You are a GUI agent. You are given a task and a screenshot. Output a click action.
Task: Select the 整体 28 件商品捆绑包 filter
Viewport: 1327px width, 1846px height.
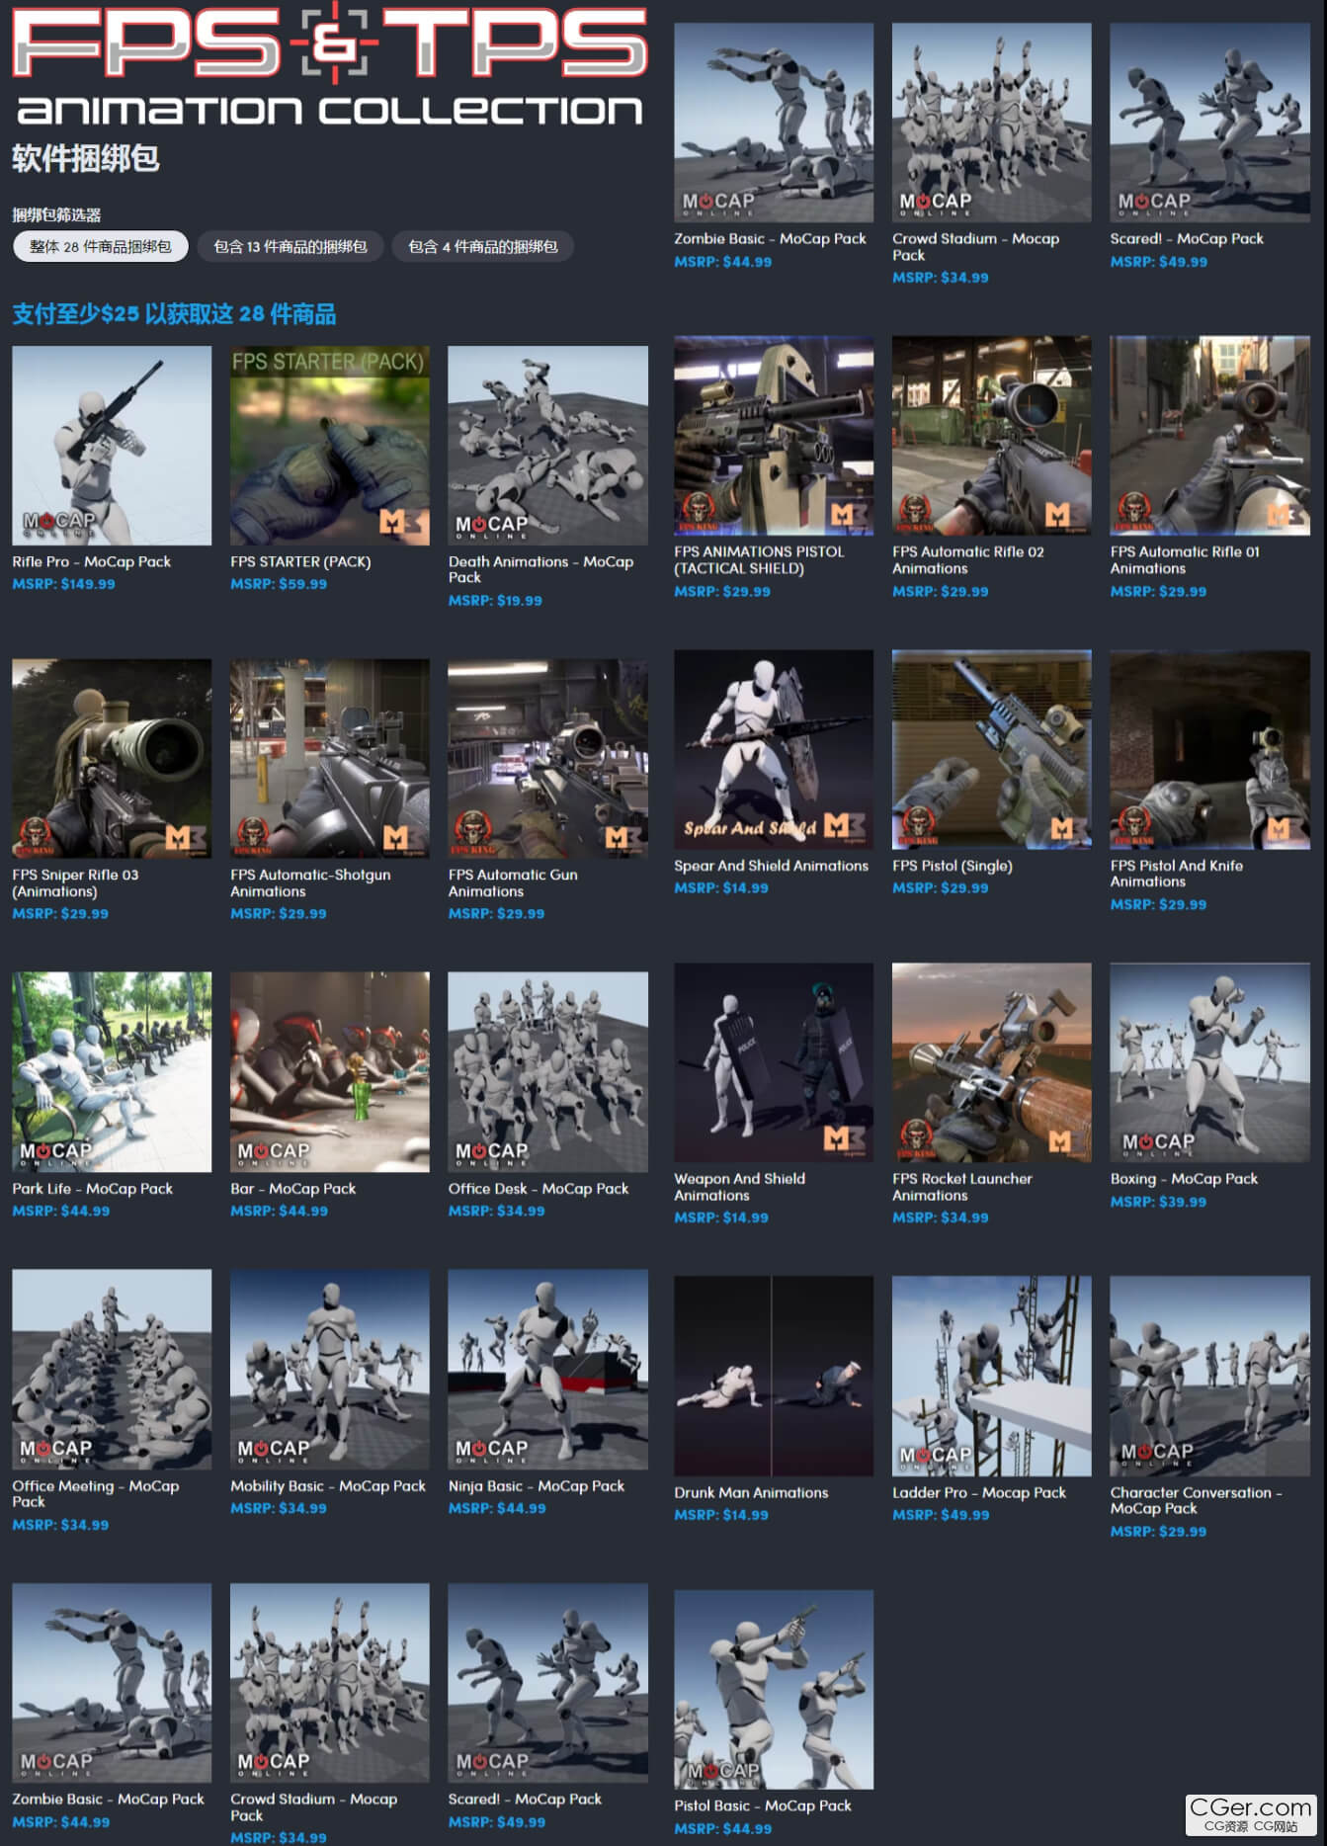pyautogui.click(x=100, y=246)
